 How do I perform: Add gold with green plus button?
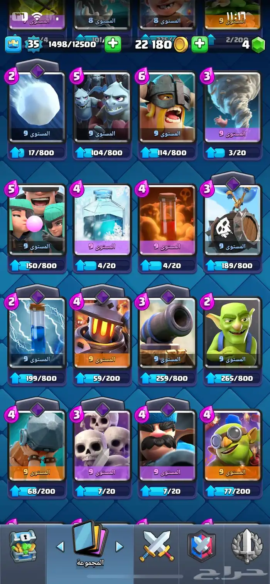pos(200,44)
